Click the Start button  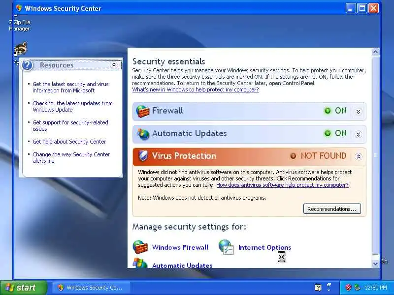23,288
